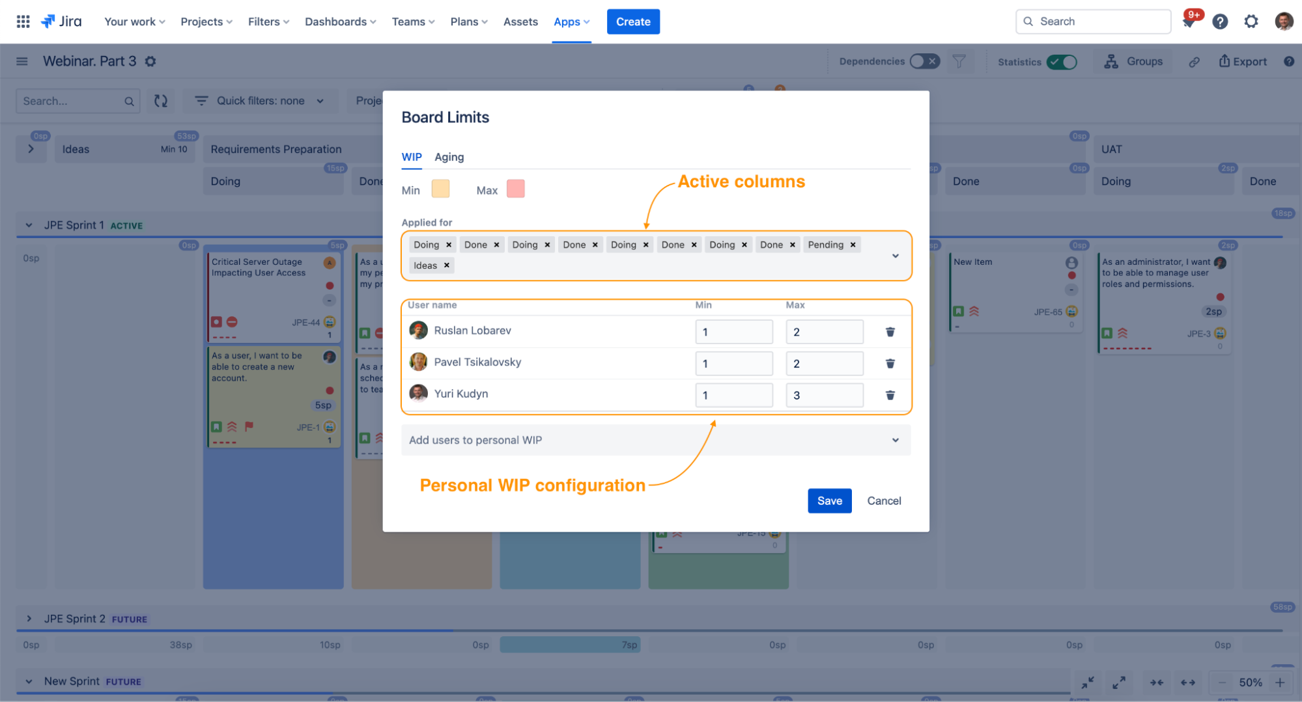Open Jira settings gear in top bar
1302x702 pixels.
[1251, 21]
